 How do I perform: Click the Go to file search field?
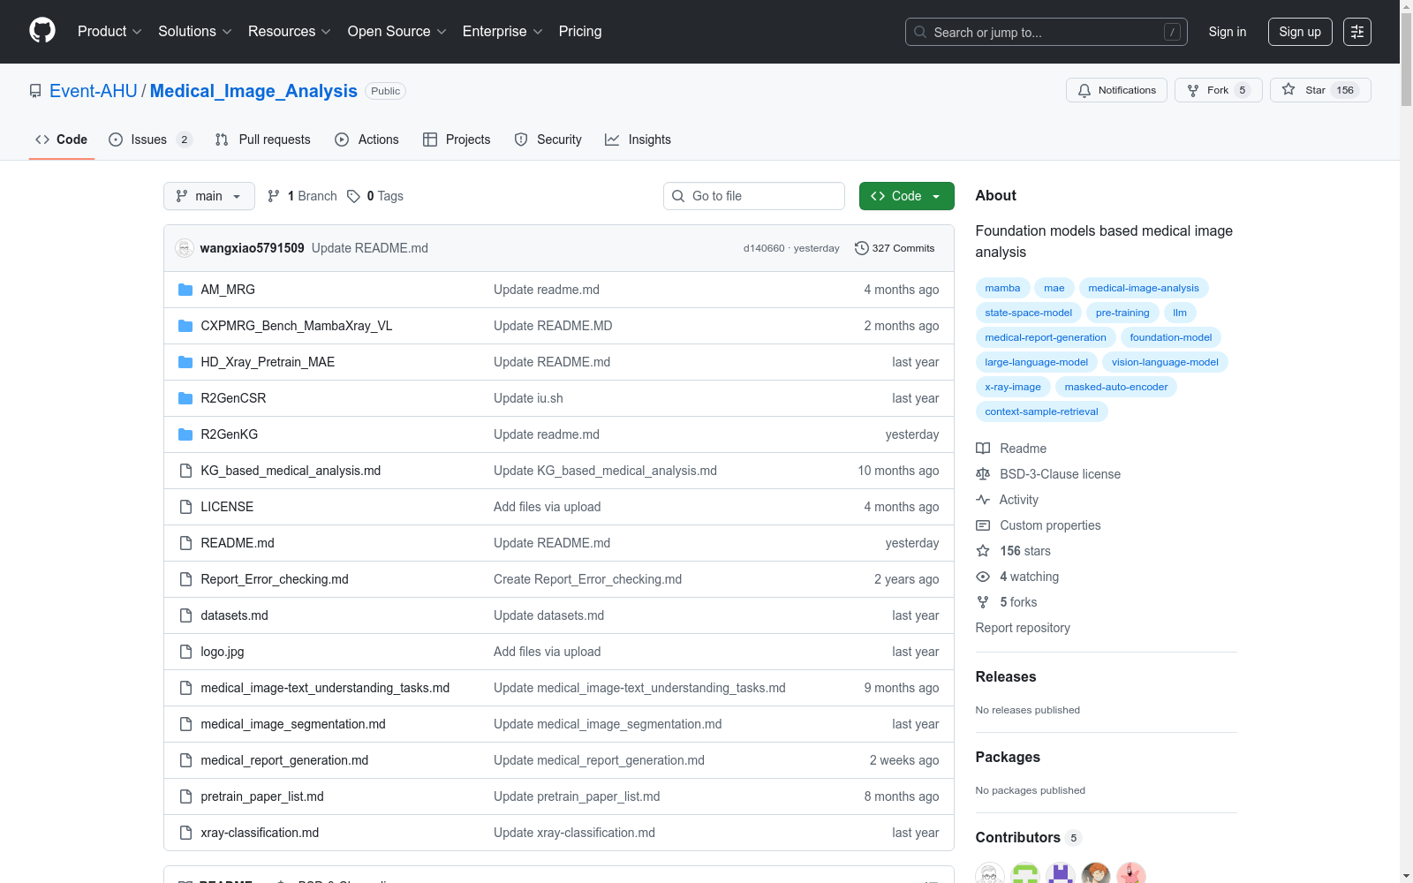pyautogui.click(x=754, y=196)
